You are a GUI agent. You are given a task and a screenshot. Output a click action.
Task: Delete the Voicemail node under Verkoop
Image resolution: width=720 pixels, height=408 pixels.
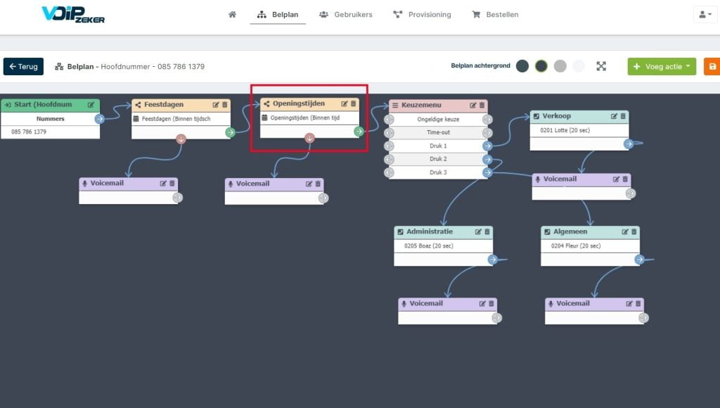[625, 179]
